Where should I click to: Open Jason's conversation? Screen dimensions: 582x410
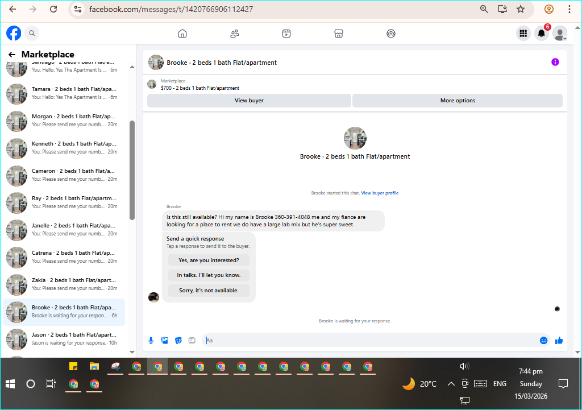point(64,339)
